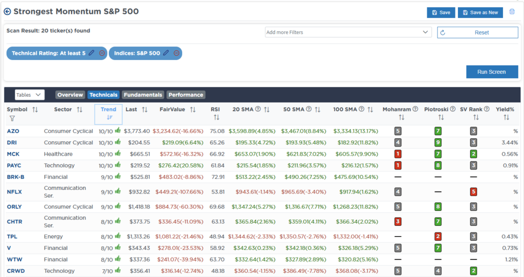This screenshot has width=524, height=277.
Task: Remove the Indices S&P 500 filter
Action: 177,53
